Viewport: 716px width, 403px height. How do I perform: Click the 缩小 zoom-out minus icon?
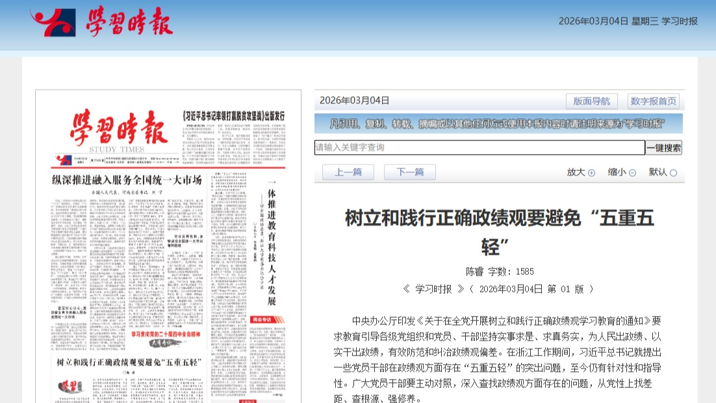[632, 172]
